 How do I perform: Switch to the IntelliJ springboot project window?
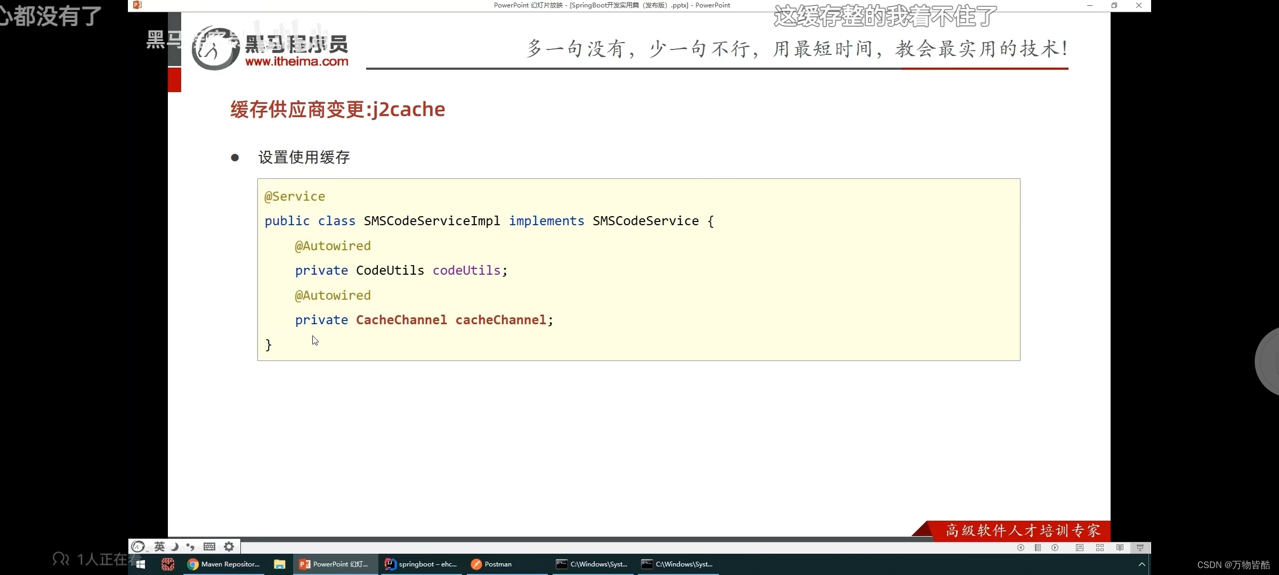422,564
